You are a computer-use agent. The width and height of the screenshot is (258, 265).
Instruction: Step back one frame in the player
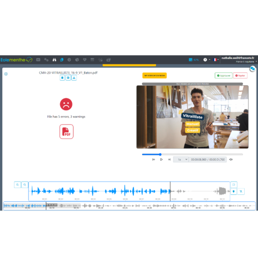pos(154,159)
